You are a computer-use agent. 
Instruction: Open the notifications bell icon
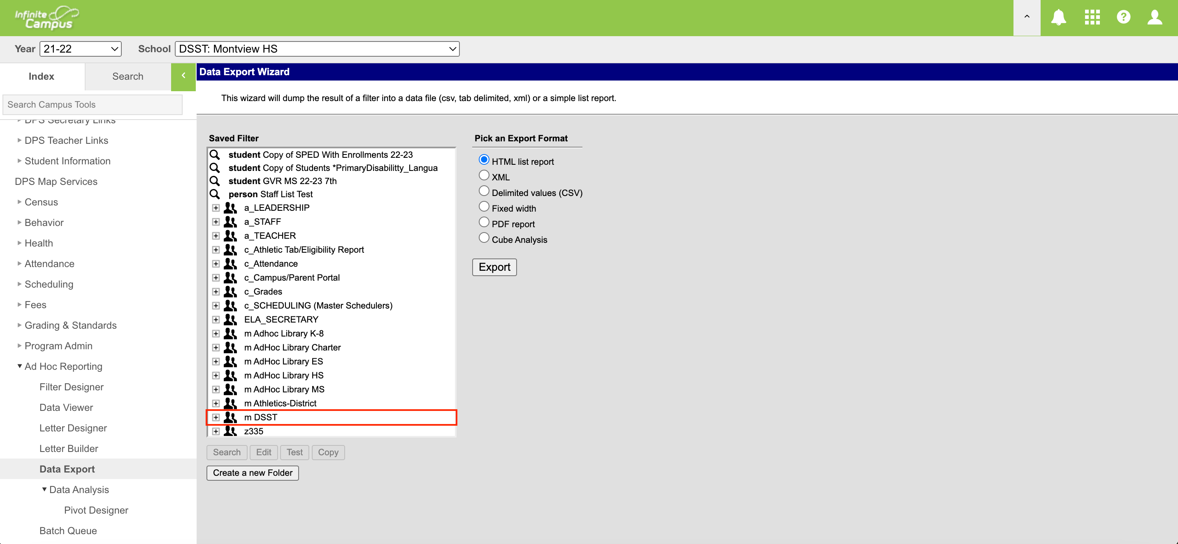(1058, 17)
